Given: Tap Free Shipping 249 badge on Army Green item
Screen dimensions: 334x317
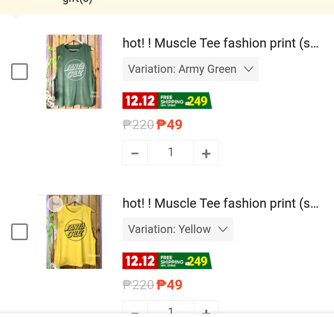Looking at the screenshot, I should 185,101.
